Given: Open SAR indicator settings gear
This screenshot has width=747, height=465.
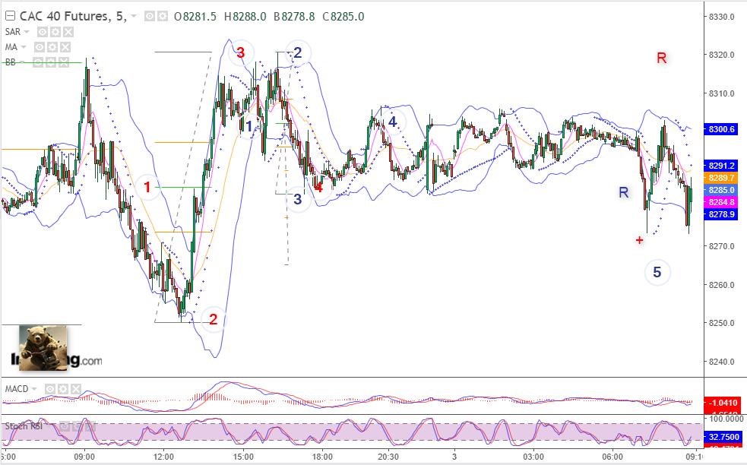Looking at the screenshot, I should pos(55,32).
